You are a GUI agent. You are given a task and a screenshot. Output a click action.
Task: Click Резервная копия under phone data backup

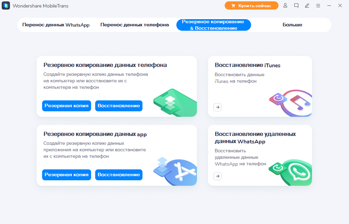pos(67,106)
